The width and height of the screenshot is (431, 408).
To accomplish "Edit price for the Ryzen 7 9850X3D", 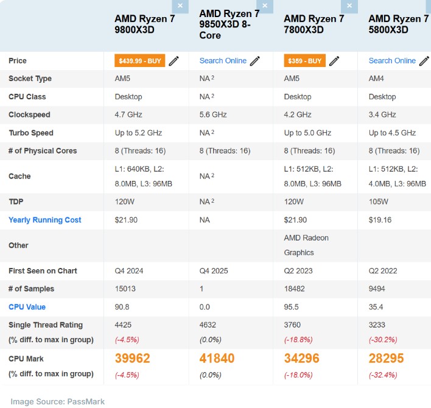I will click(255, 61).
